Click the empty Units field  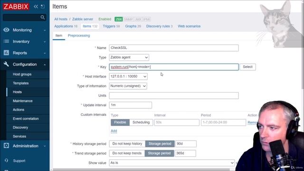[x=174, y=95]
